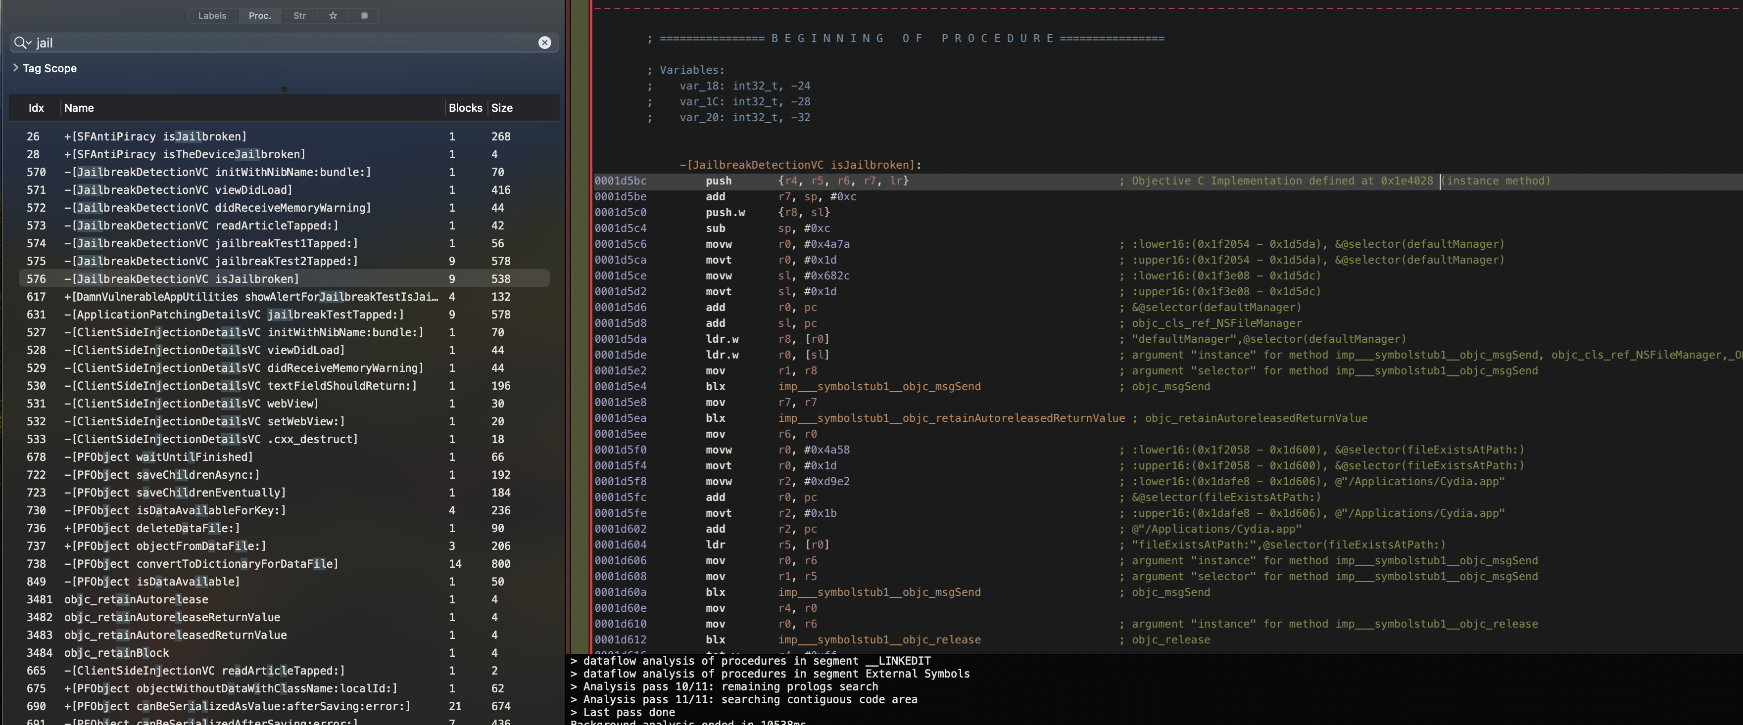1743x725 pixels.
Task: Select +[PFObject deleteDataFile:] row
Action: coord(284,528)
